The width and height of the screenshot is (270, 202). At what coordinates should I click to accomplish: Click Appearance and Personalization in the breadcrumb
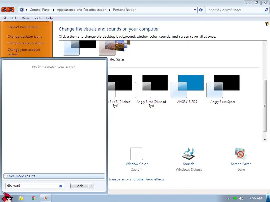[x=82, y=10]
